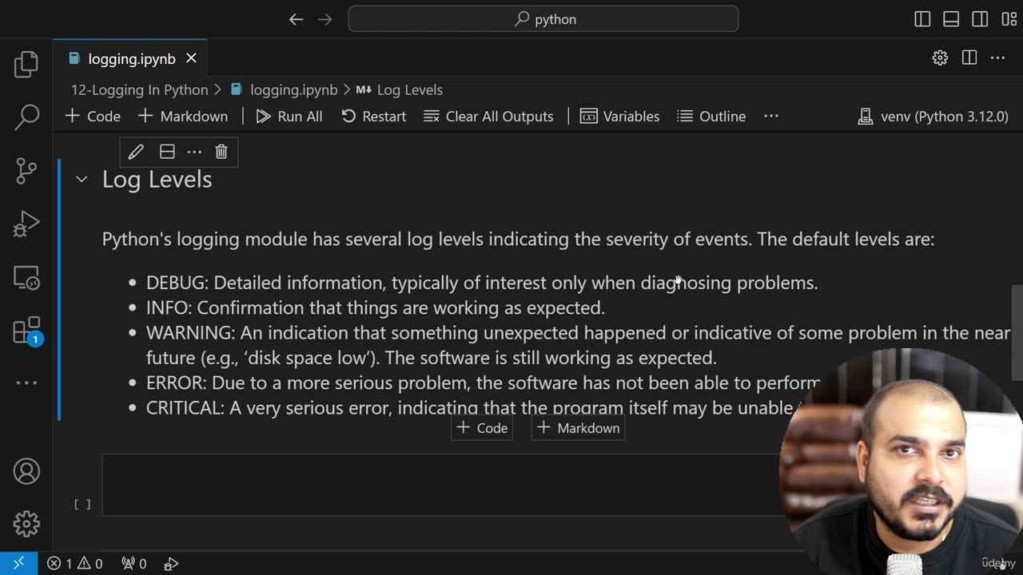
Task: Open notebook toolbar overflow ellipsis
Action: pyautogui.click(x=771, y=116)
